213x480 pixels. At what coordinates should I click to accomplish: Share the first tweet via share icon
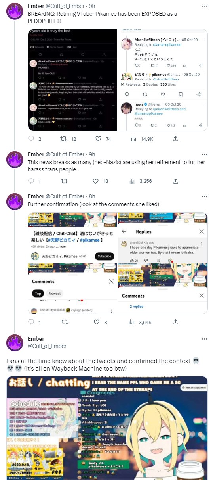(175, 139)
